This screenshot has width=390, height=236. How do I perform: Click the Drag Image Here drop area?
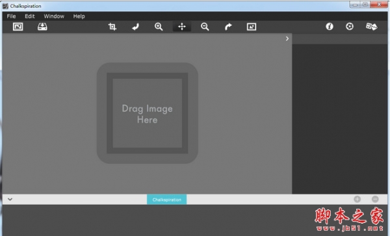[x=148, y=113]
